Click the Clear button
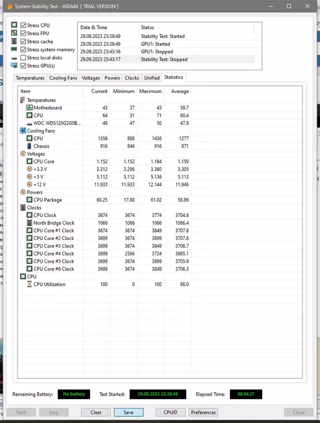The width and height of the screenshot is (320, 423). [96, 412]
